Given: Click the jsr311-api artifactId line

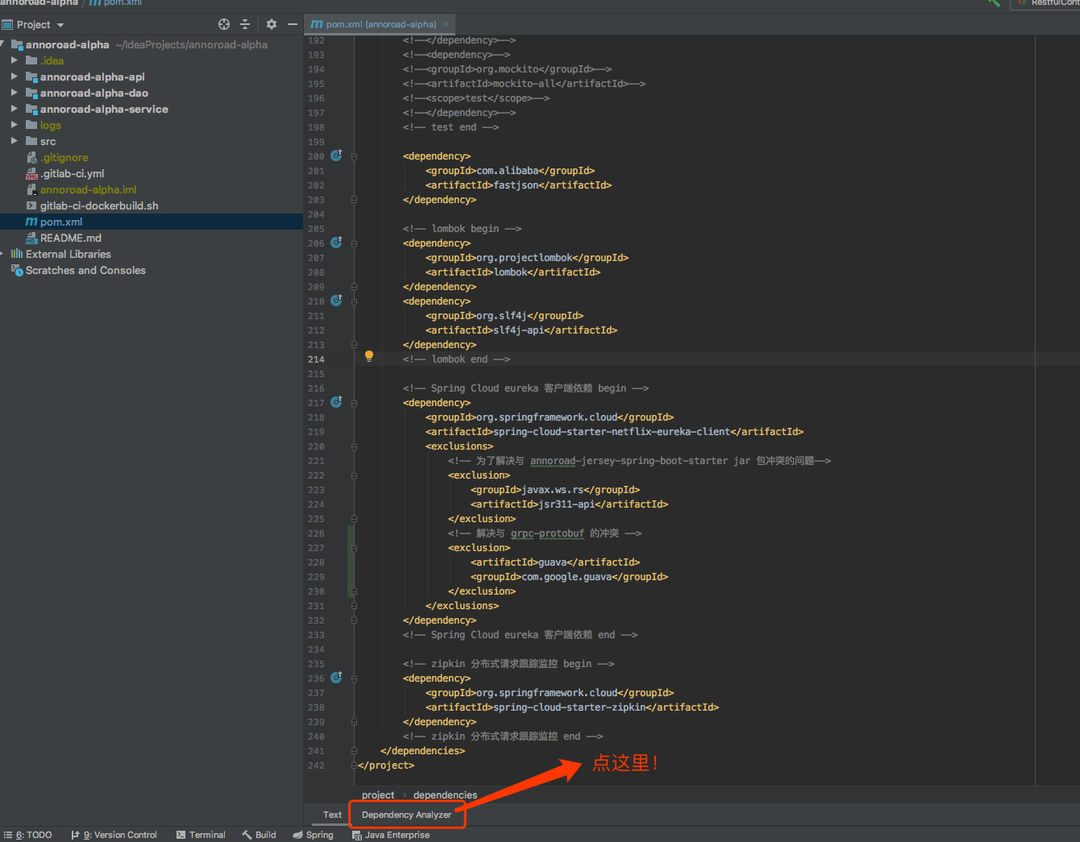Looking at the screenshot, I should click(x=569, y=504).
